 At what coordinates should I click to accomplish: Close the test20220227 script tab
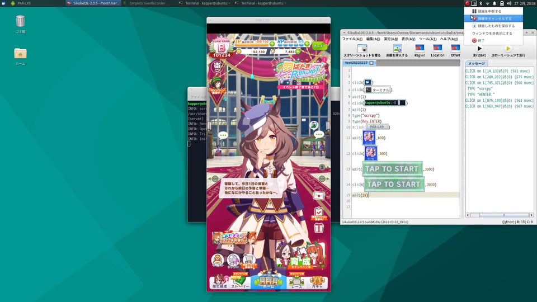coord(371,63)
